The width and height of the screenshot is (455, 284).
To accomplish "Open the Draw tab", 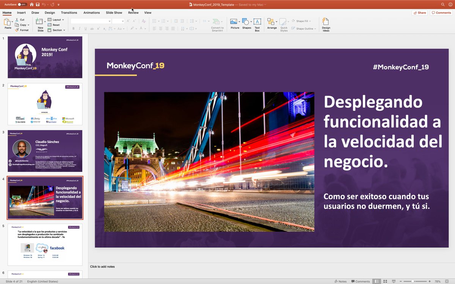I will [x=35, y=12].
